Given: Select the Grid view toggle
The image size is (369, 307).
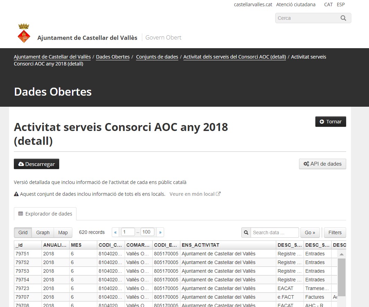Looking at the screenshot, I should click(23, 233).
